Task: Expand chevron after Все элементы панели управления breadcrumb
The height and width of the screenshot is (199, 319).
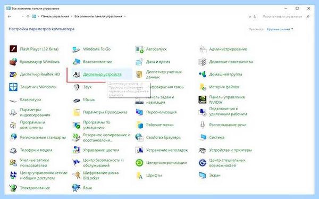Action: (125, 16)
